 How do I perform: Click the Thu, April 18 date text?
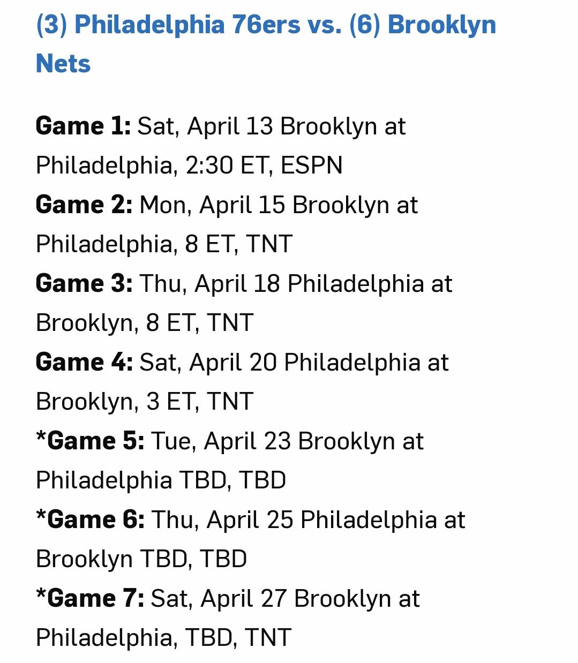point(210,284)
